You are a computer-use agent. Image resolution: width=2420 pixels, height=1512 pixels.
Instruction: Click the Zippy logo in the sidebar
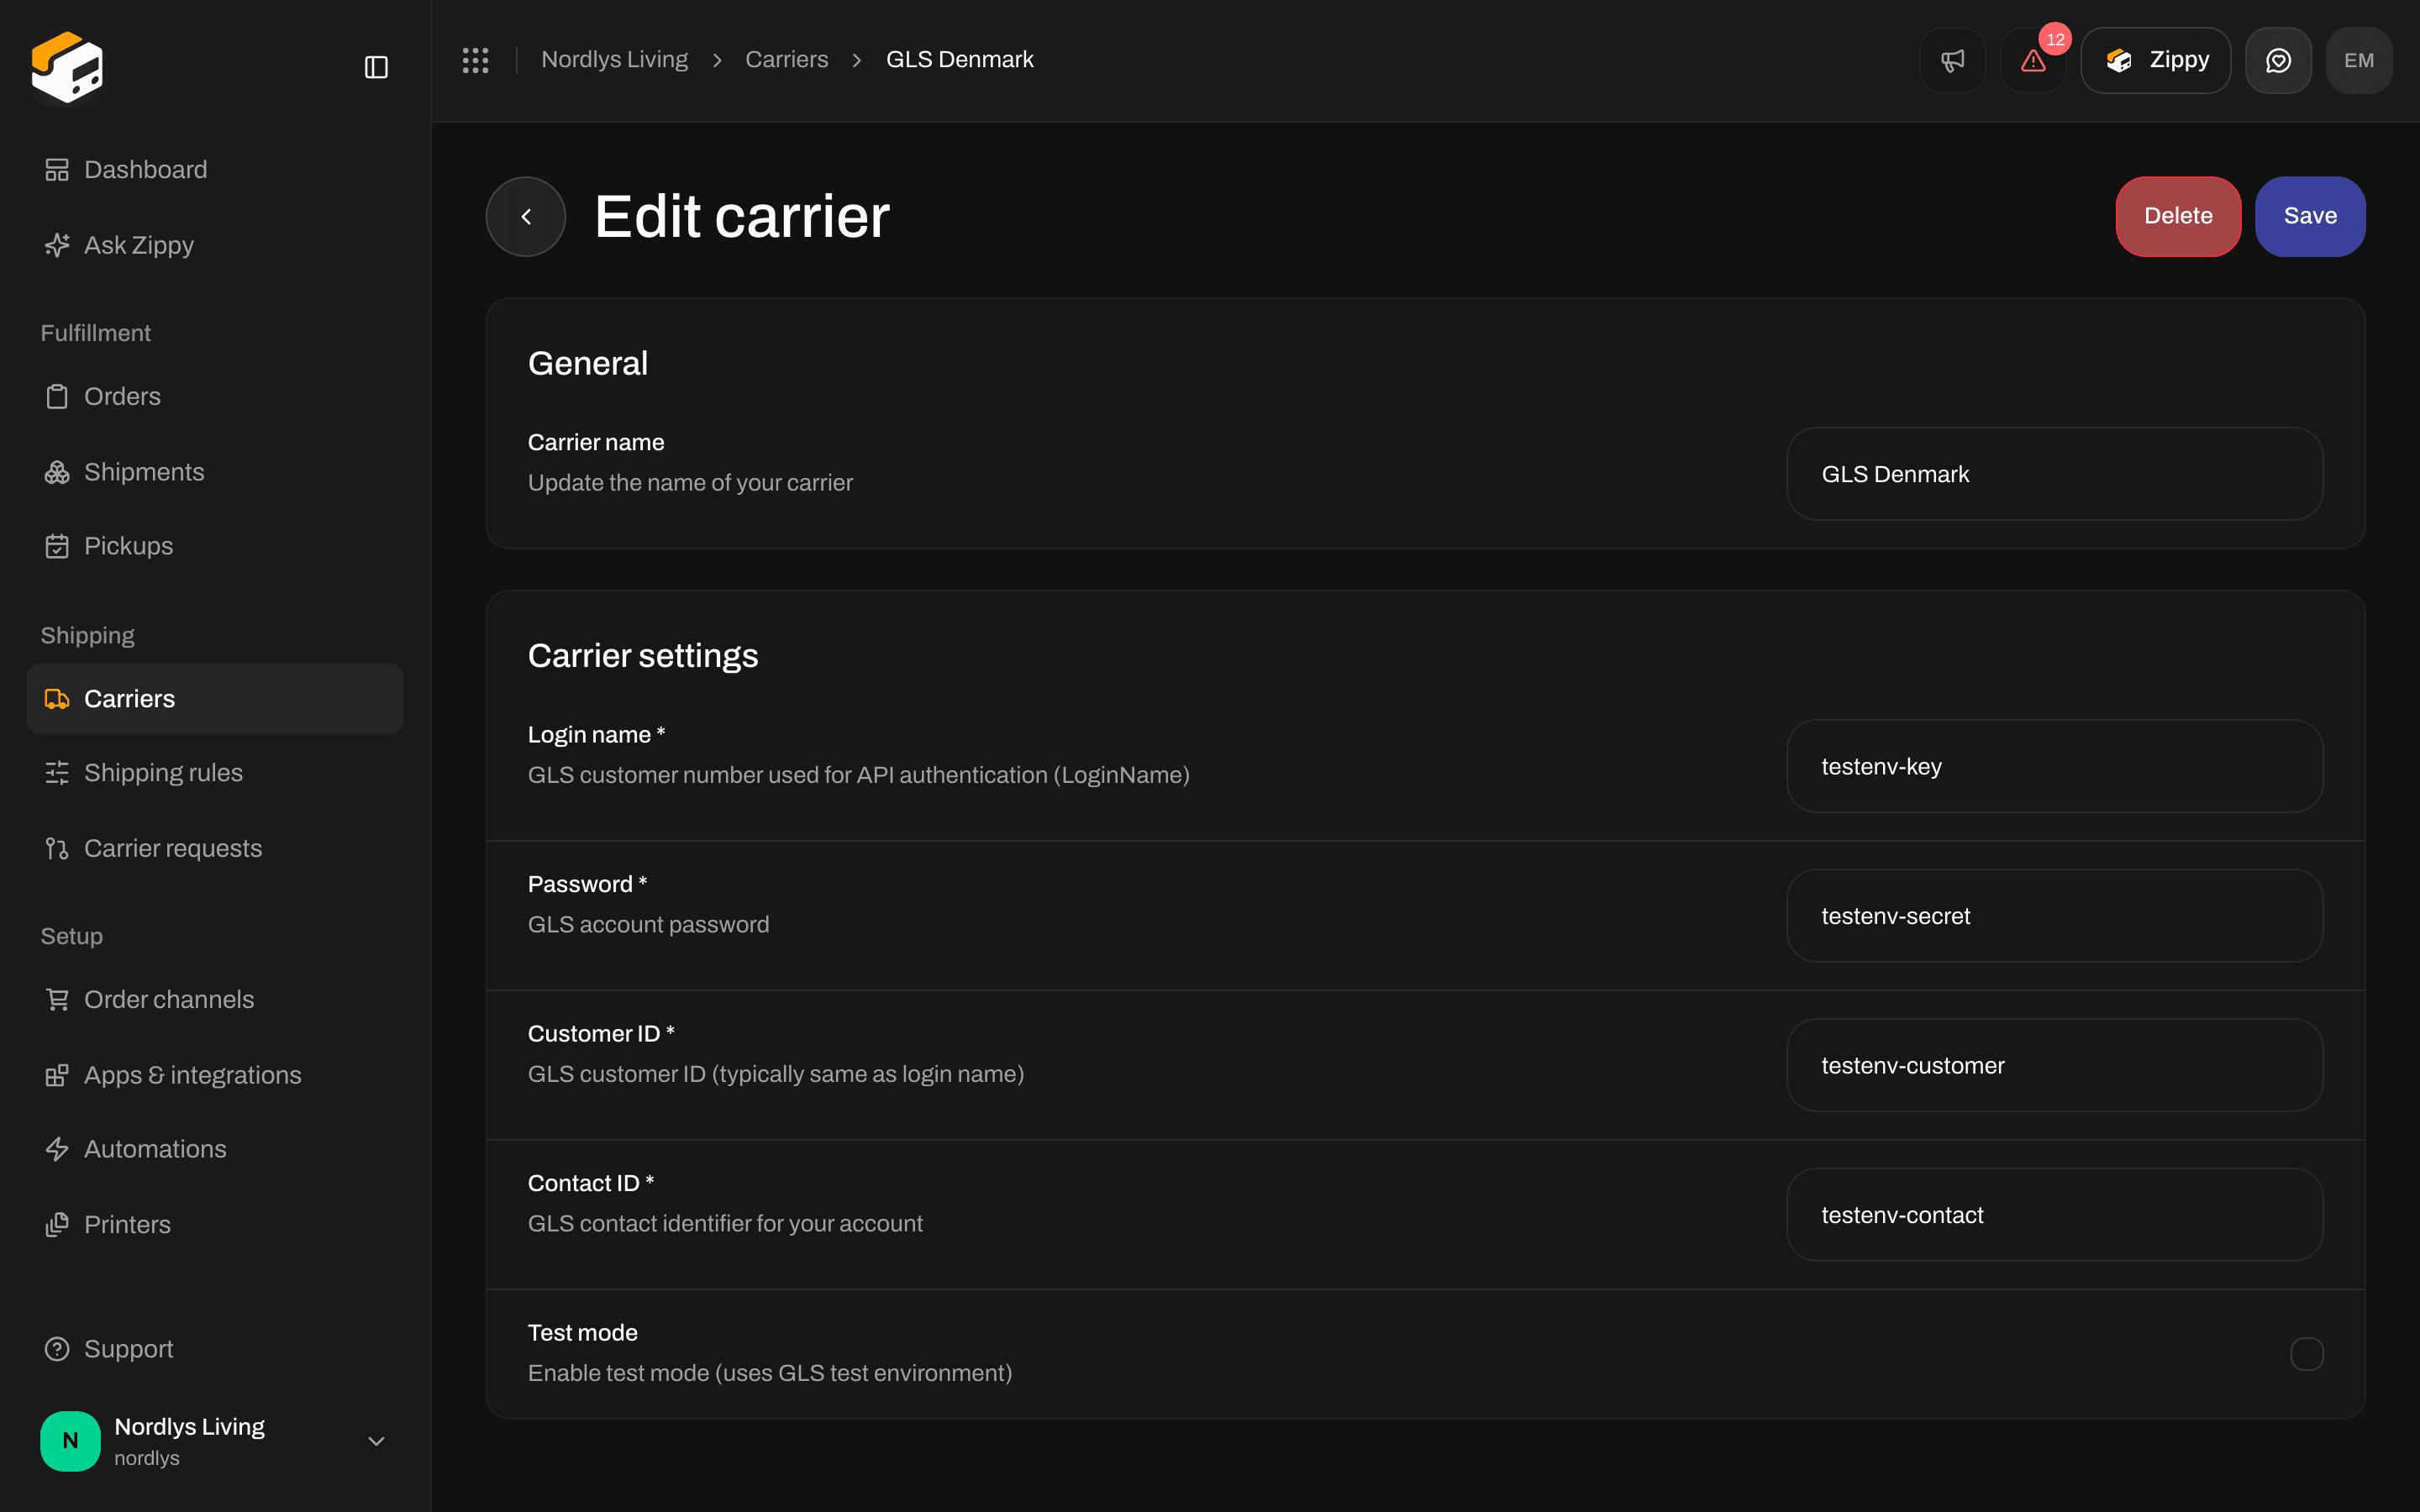(x=67, y=67)
